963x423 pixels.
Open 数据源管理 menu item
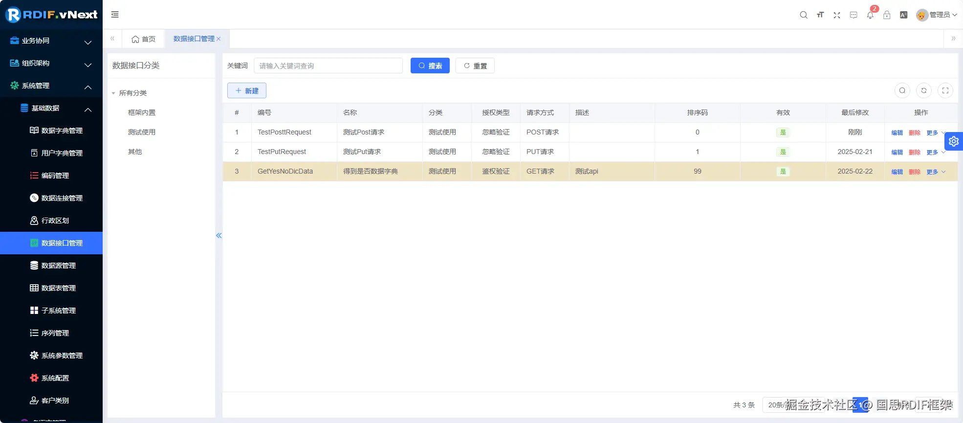(x=51, y=266)
